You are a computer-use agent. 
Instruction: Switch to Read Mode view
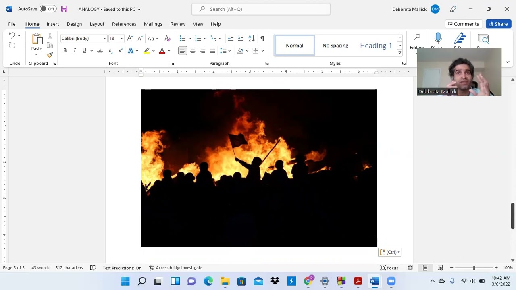[410, 268]
